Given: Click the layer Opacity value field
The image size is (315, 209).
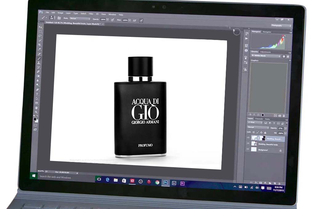Looking at the screenshot, I should point(281,128).
